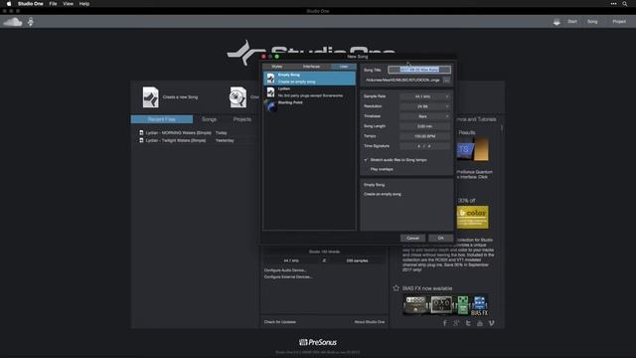This screenshot has height=358, width=636.
Task: Click the news feed scrollbar
Action: point(502,128)
